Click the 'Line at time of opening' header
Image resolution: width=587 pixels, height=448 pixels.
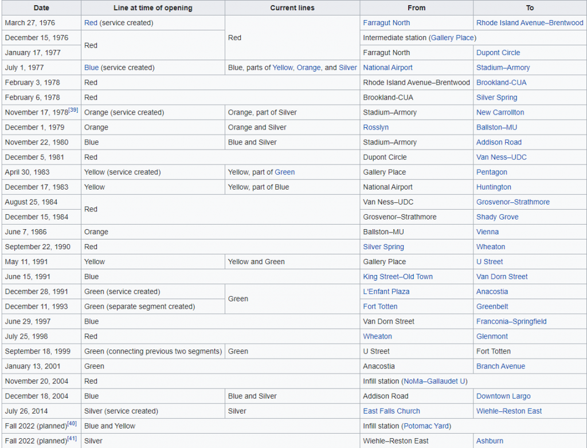pyautogui.click(x=152, y=8)
